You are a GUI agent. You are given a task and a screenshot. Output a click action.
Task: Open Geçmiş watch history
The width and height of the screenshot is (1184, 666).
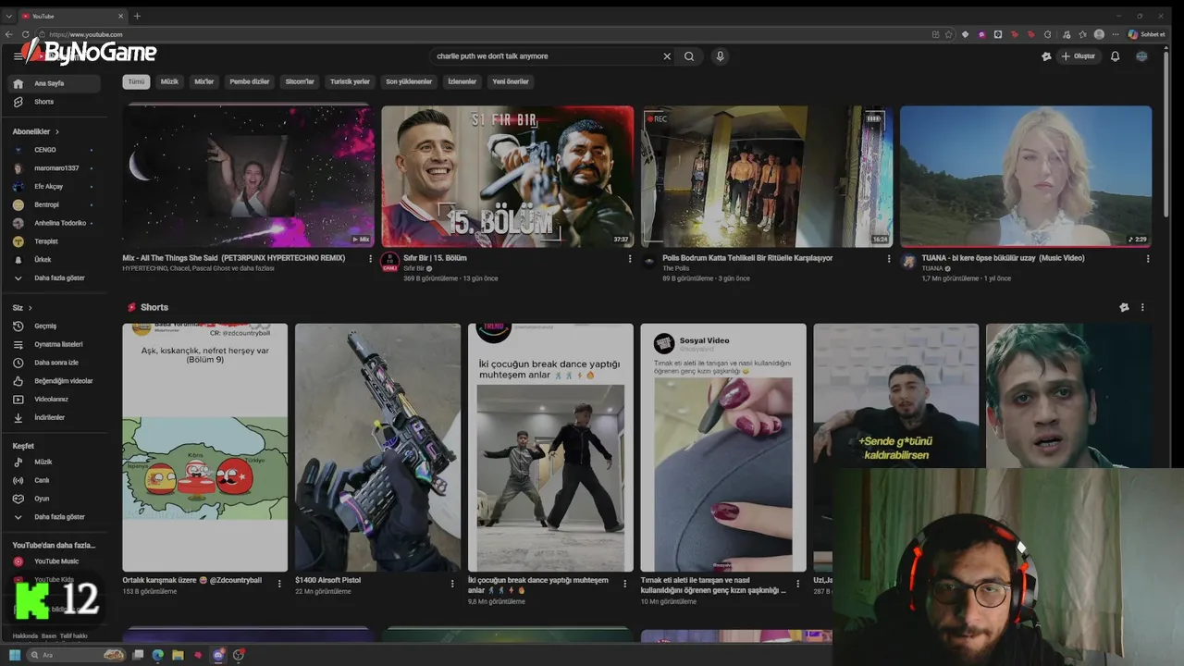click(x=54, y=326)
